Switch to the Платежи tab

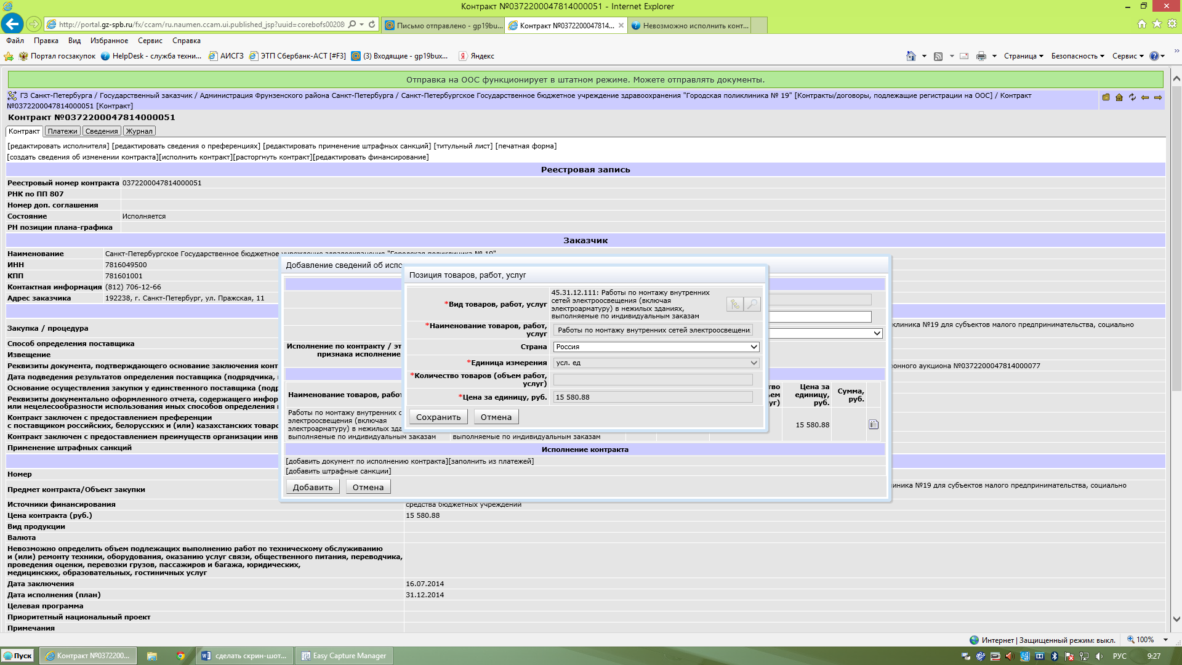point(62,131)
